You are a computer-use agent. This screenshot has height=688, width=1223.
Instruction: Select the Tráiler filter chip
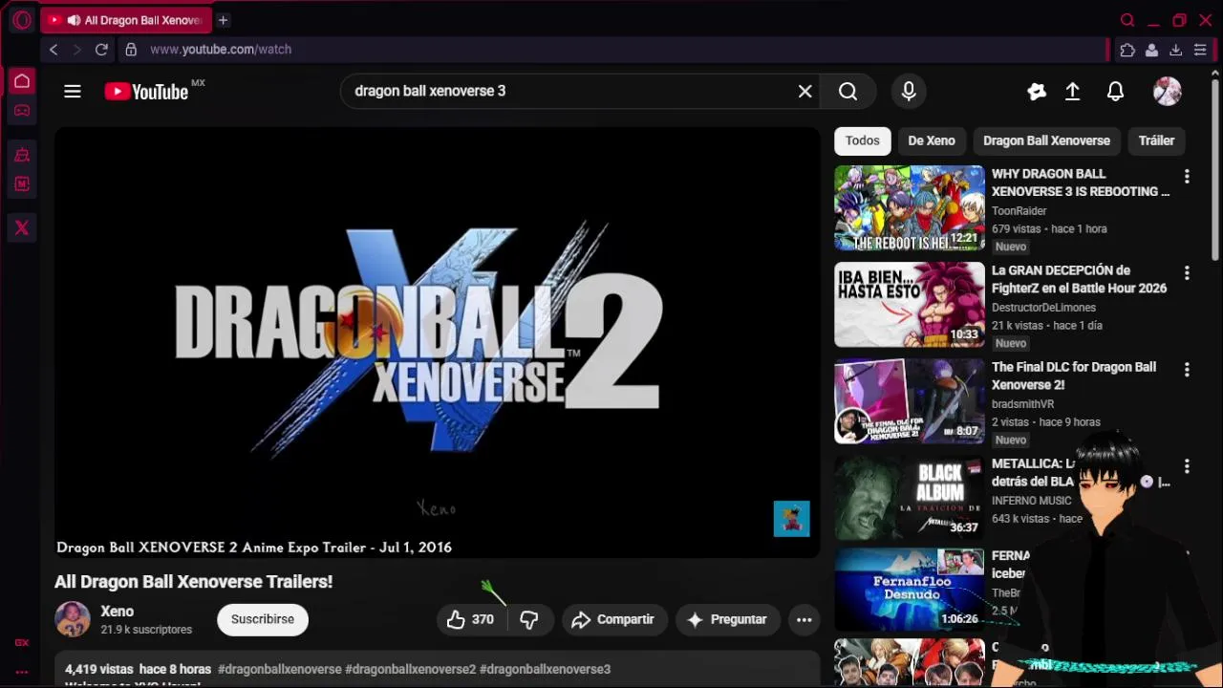pos(1156,140)
